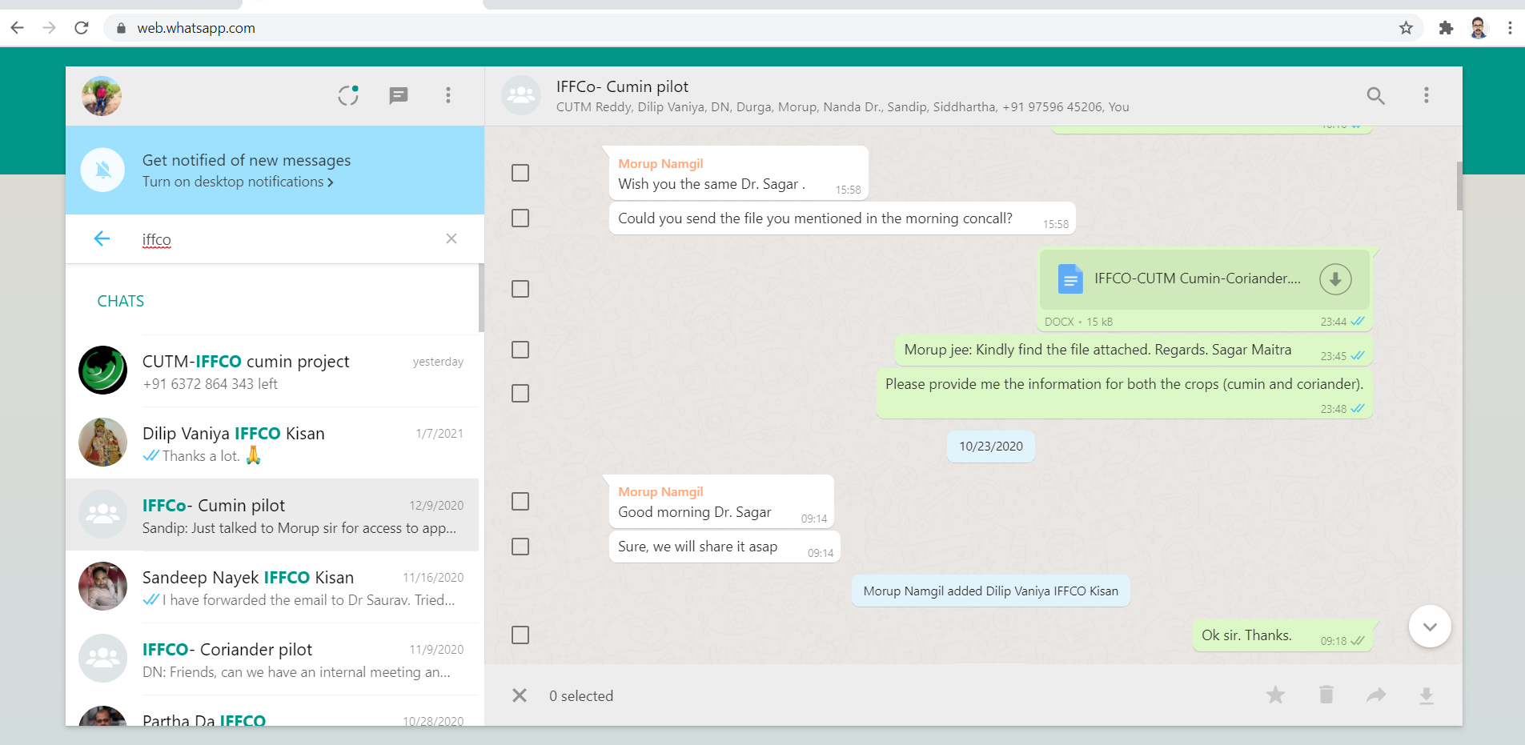Open group info via header group avatar
1525x745 pixels.
click(521, 95)
